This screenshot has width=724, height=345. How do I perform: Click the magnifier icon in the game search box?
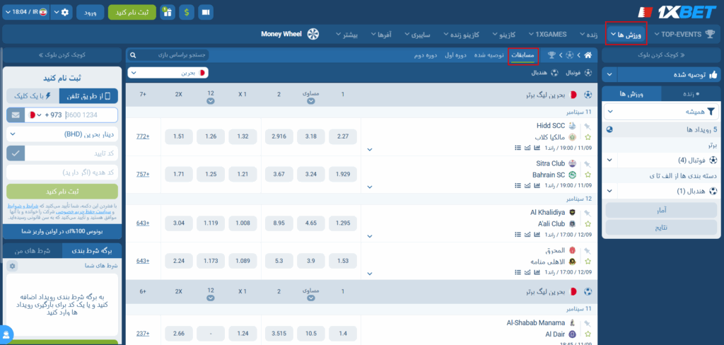click(x=133, y=55)
